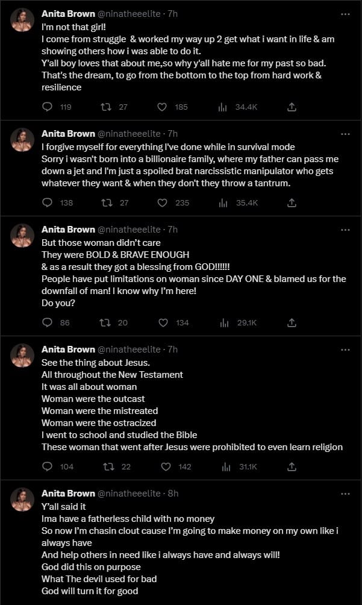Reply to the "I'm not that girl!" tweet

48,107
